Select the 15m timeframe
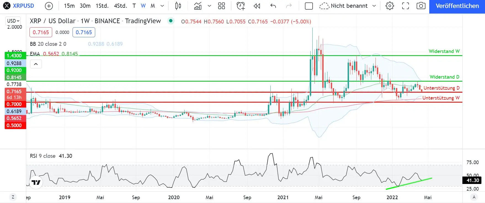The width and height of the screenshot is (485, 203). click(x=69, y=6)
